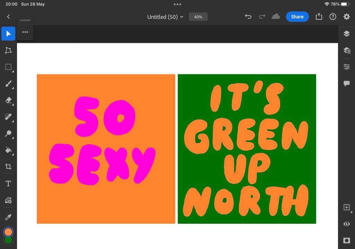Open the app settings gear

pyautogui.click(x=346, y=17)
